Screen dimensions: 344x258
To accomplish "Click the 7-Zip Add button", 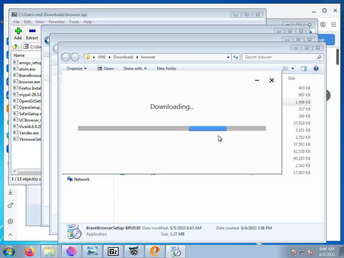I will (18, 34).
